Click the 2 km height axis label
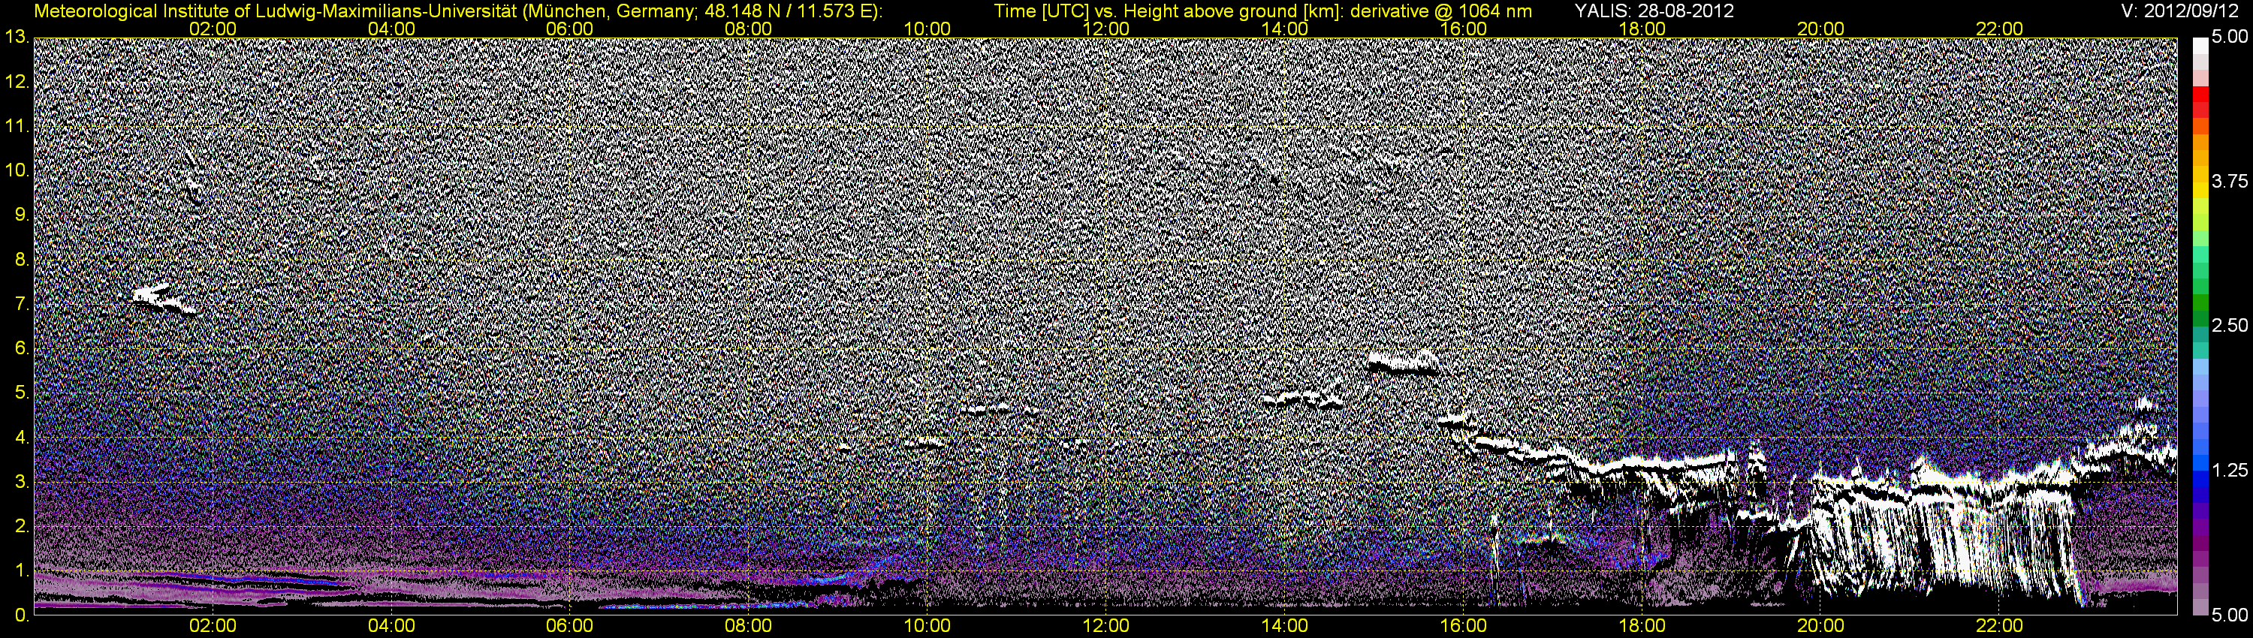Image resolution: width=2253 pixels, height=638 pixels. tap(22, 526)
